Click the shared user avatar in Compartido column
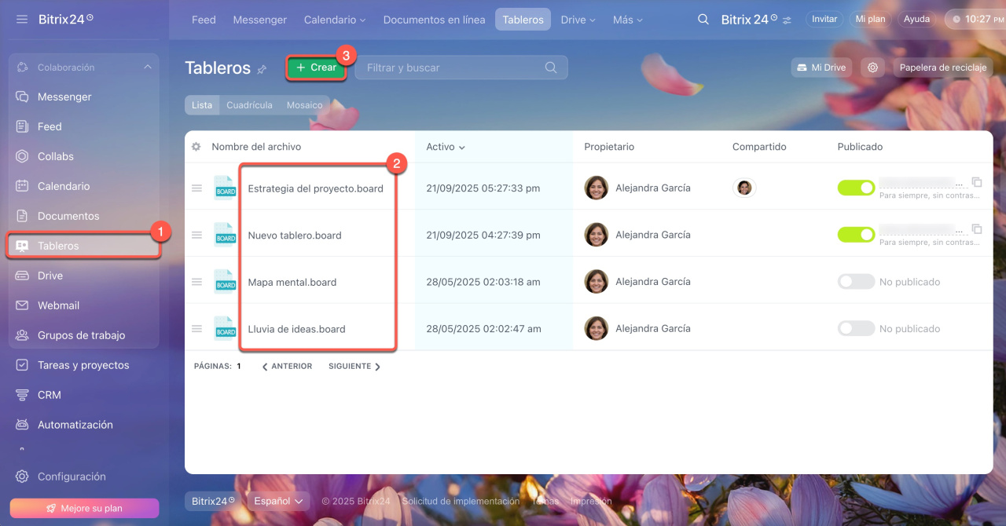Screen dimensions: 1006x526 click(744, 188)
